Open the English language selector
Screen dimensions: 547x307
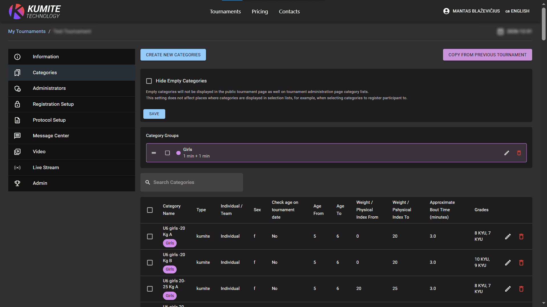pyautogui.click(x=517, y=11)
